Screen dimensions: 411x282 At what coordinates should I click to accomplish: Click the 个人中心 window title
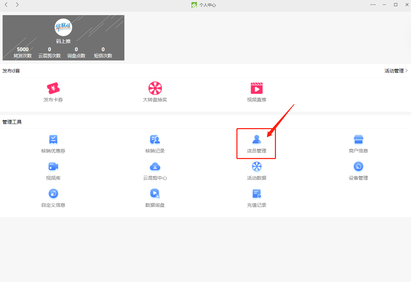pyautogui.click(x=208, y=5)
